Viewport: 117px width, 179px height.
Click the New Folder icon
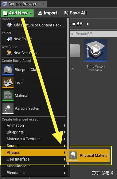[x=9, y=39]
